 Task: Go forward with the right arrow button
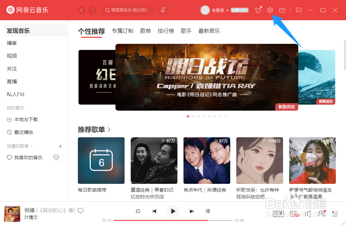point(92,10)
